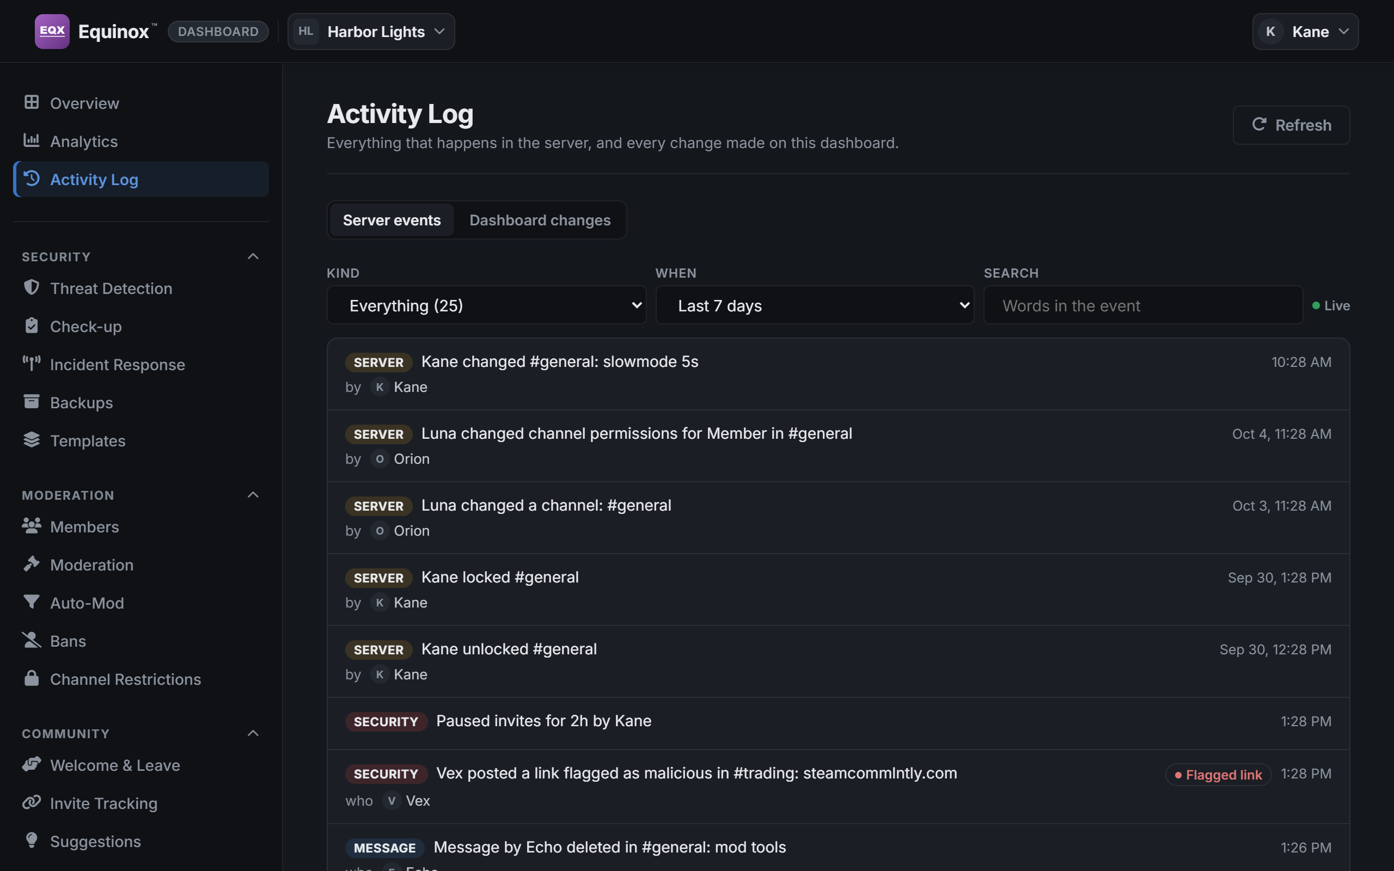Open Threat Detection in the sidebar
Screen dimensions: 1394x871
click(141, 288)
